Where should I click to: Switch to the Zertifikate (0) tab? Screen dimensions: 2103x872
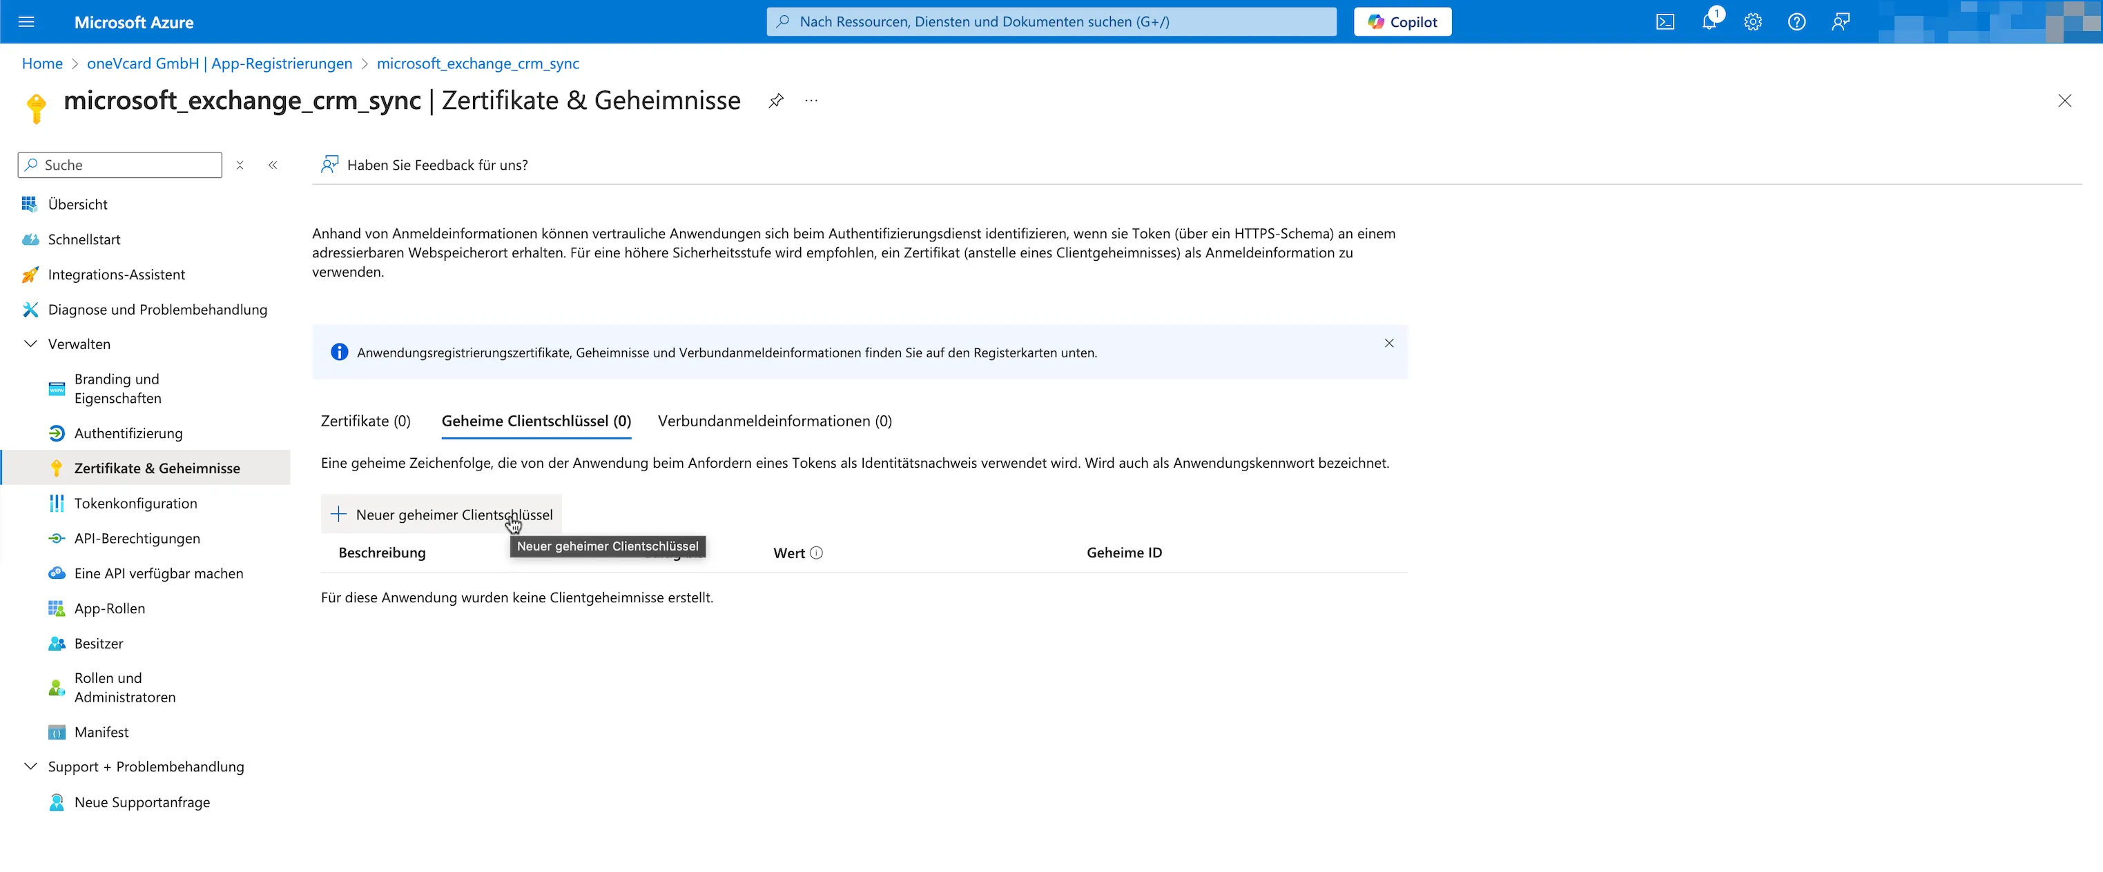point(366,421)
